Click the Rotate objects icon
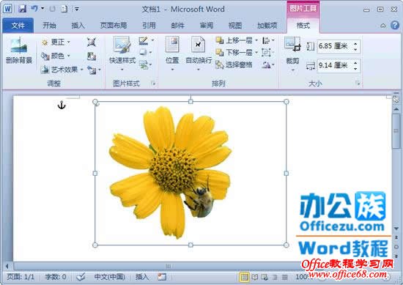 pos(266,65)
